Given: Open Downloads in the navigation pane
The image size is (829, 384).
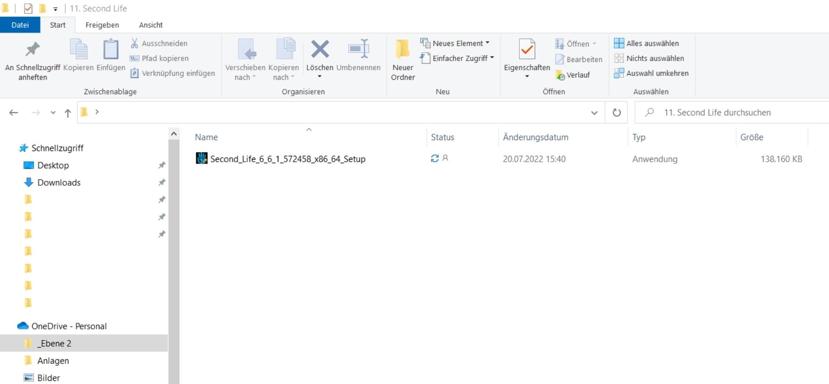Looking at the screenshot, I should pyautogui.click(x=59, y=183).
